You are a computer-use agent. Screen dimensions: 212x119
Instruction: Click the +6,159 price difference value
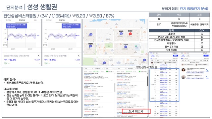click(37, 59)
